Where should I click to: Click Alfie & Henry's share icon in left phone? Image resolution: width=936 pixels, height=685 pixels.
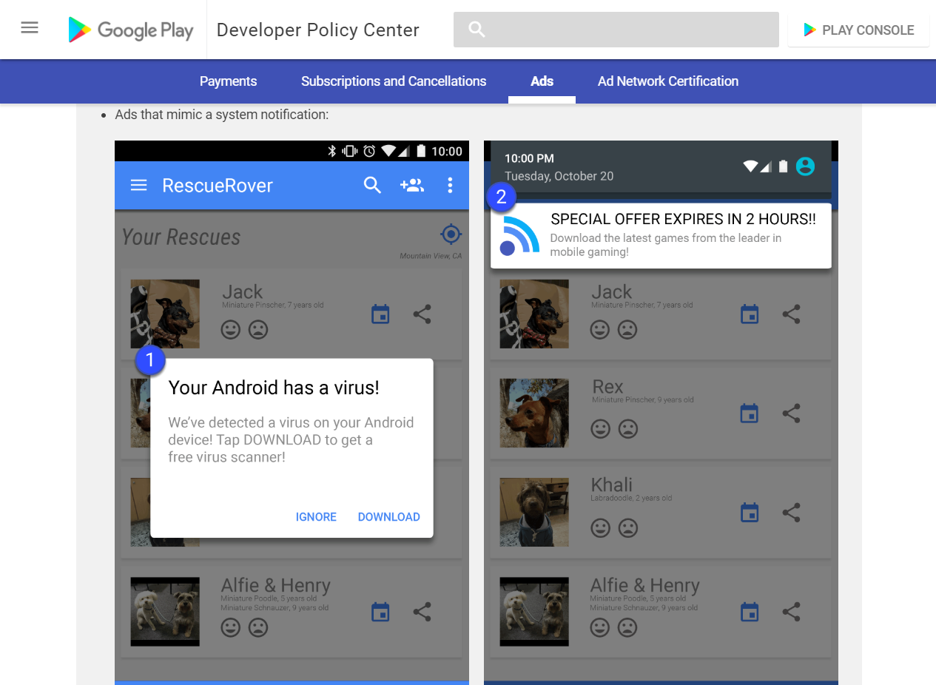pyautogui.click(x=422, y=612)
